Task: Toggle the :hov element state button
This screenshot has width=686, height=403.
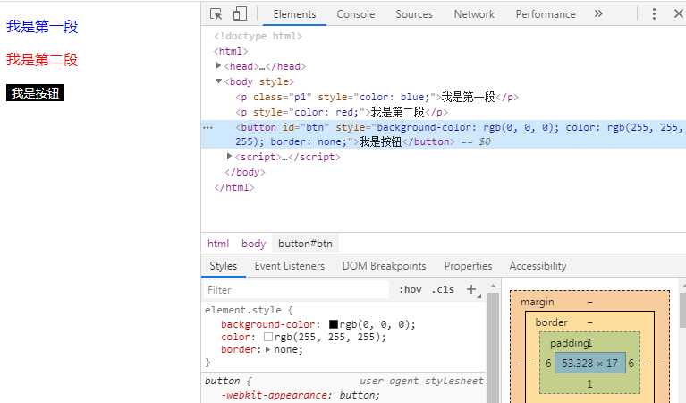Action: (x=410, y=289)
